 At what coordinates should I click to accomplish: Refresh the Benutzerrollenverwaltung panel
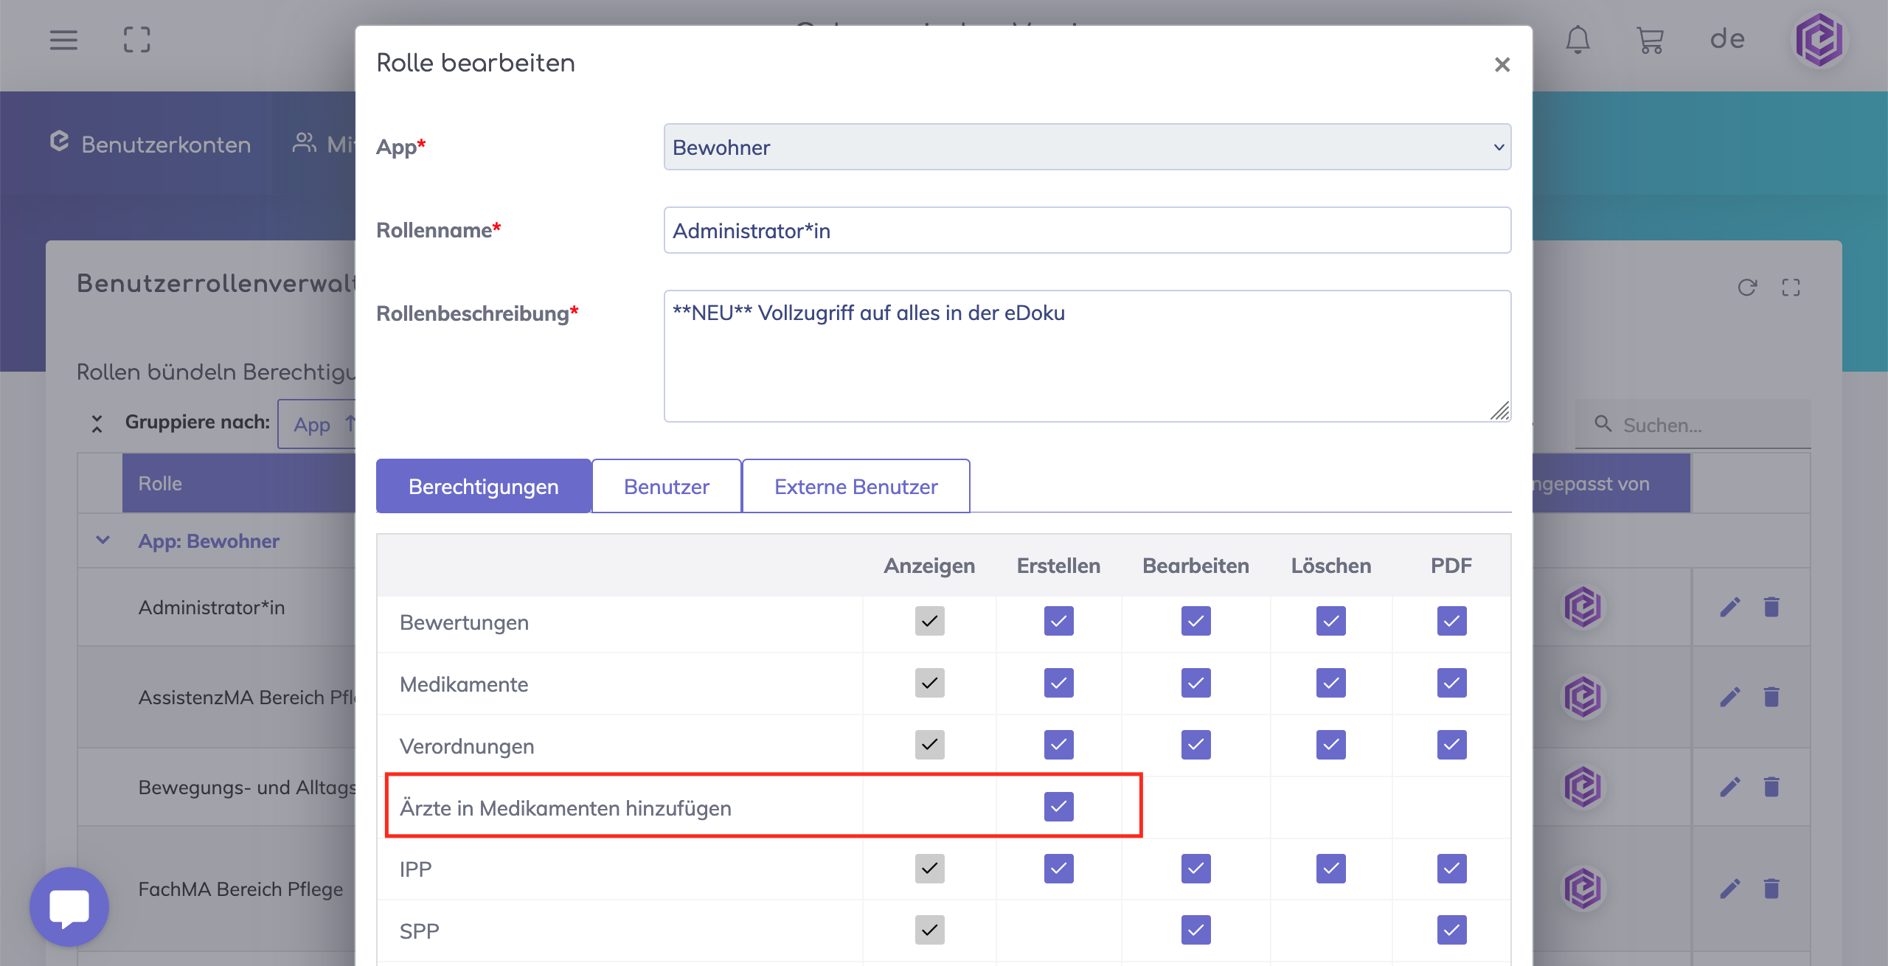click(x=1747, y=287)
